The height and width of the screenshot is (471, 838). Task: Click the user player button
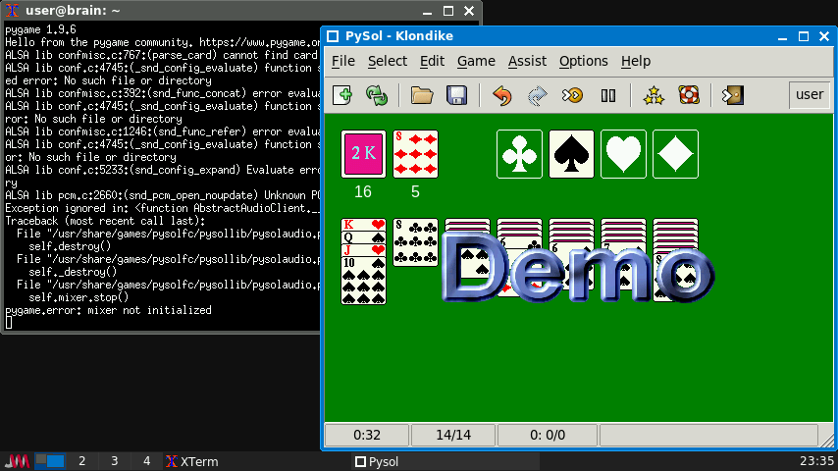(x=810, y=94)
